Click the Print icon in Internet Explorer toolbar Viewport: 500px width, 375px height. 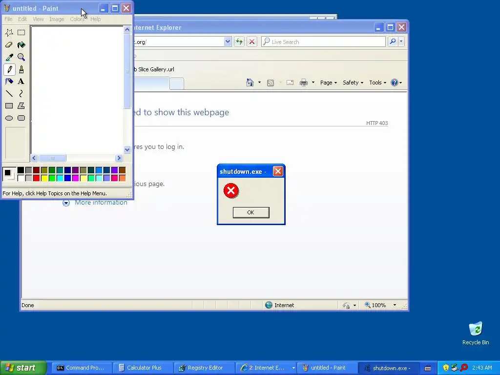pos(304,83)
